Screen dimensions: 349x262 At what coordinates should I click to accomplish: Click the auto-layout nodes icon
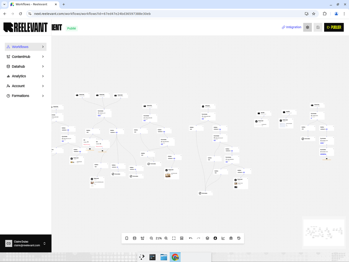pos(182,238)
